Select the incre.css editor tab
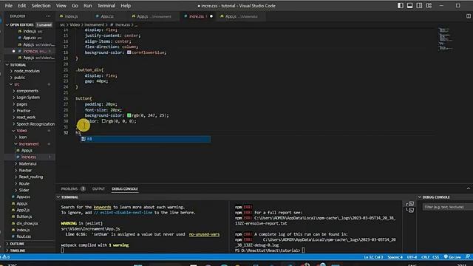Image resolution: width=473 pixels, height=266 pixels. 197,16
